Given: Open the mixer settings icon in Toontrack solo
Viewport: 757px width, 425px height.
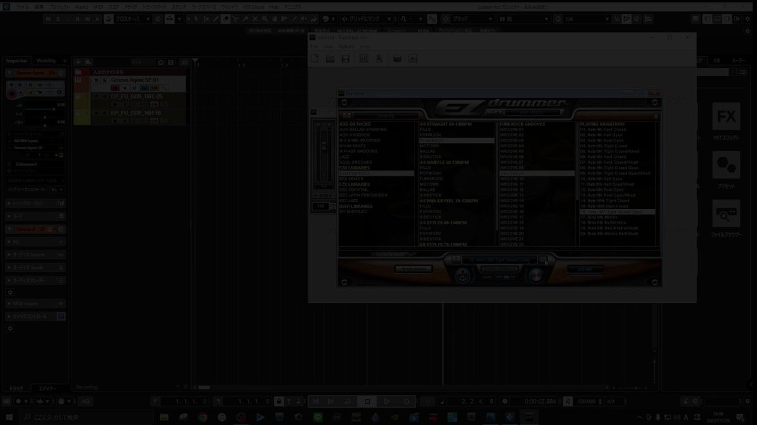Looking at the screenshot, I should click(x=364, y=59).
